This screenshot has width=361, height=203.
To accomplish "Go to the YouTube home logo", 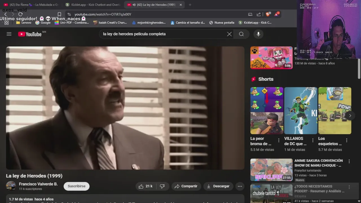I will pyautogui.click(x=30, y=34).
